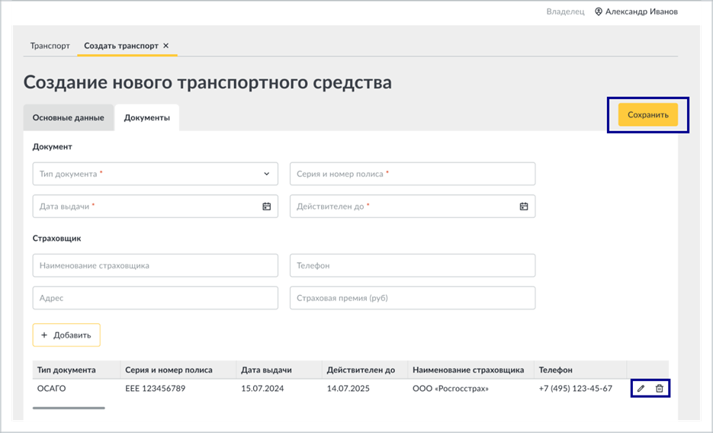Image resolution: width=713 pixels, height=433 pixels.
Task: Focus the Телефон input field
Action: click(413, 265)
